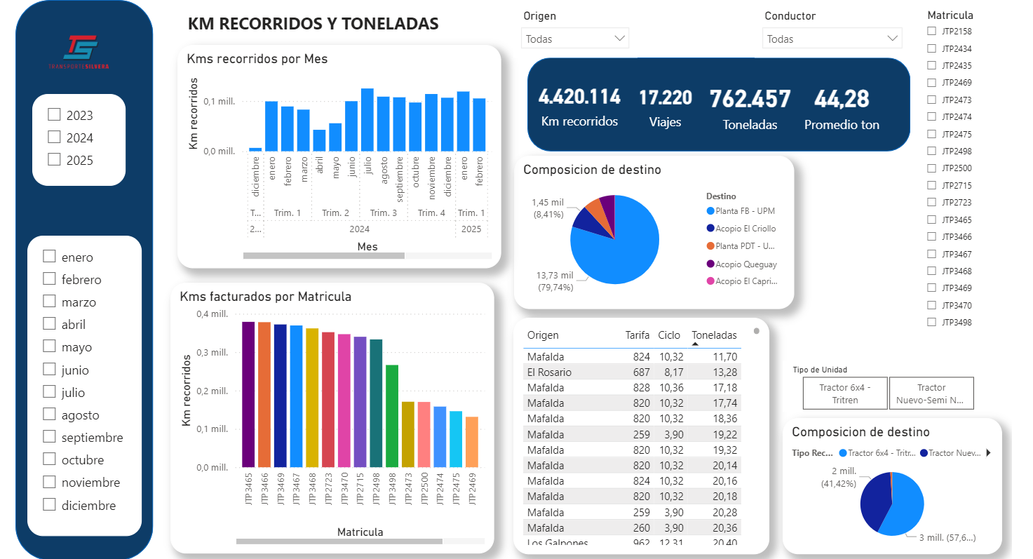Open the Conductor "Todas" dropdown
Screen dimensions: 1033x559
tap(891, 38)
